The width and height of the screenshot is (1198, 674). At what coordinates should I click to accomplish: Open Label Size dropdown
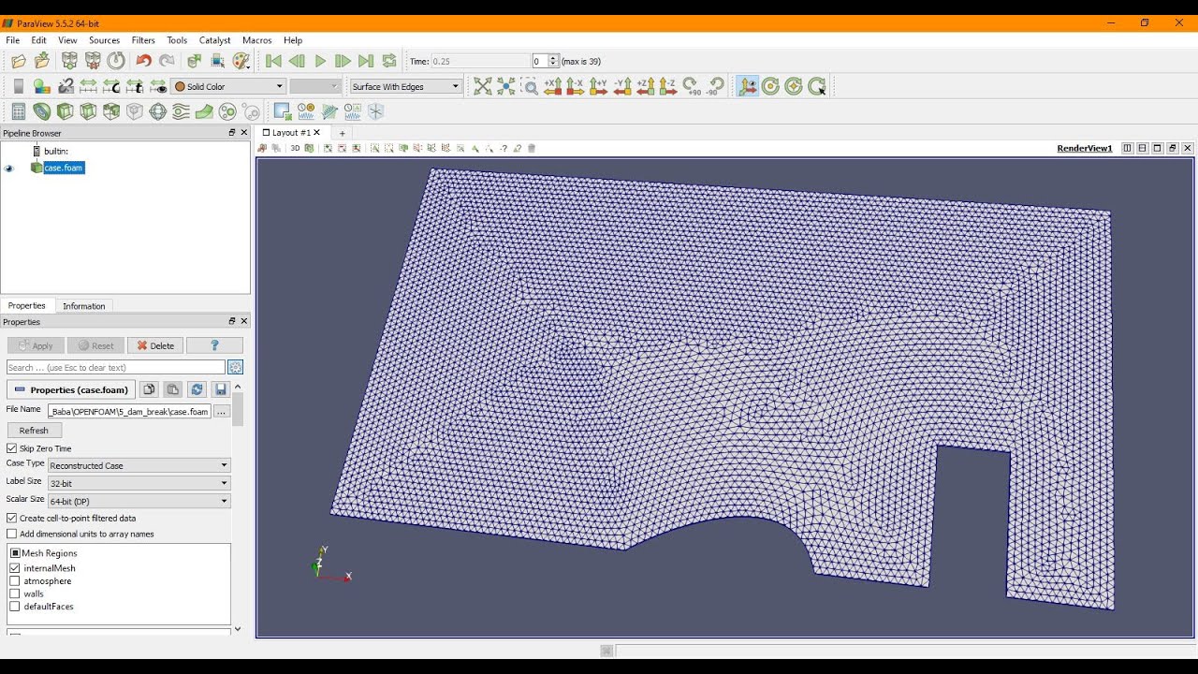click(139, 483)
